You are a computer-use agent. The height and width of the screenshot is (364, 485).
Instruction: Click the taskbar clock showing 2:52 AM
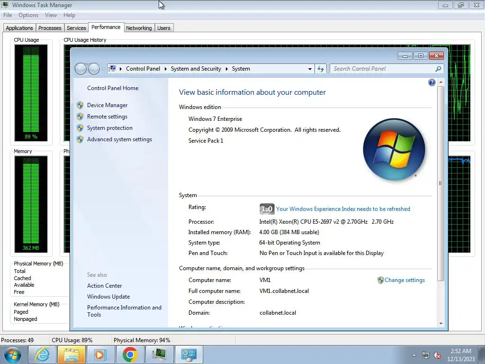(461, 355)
